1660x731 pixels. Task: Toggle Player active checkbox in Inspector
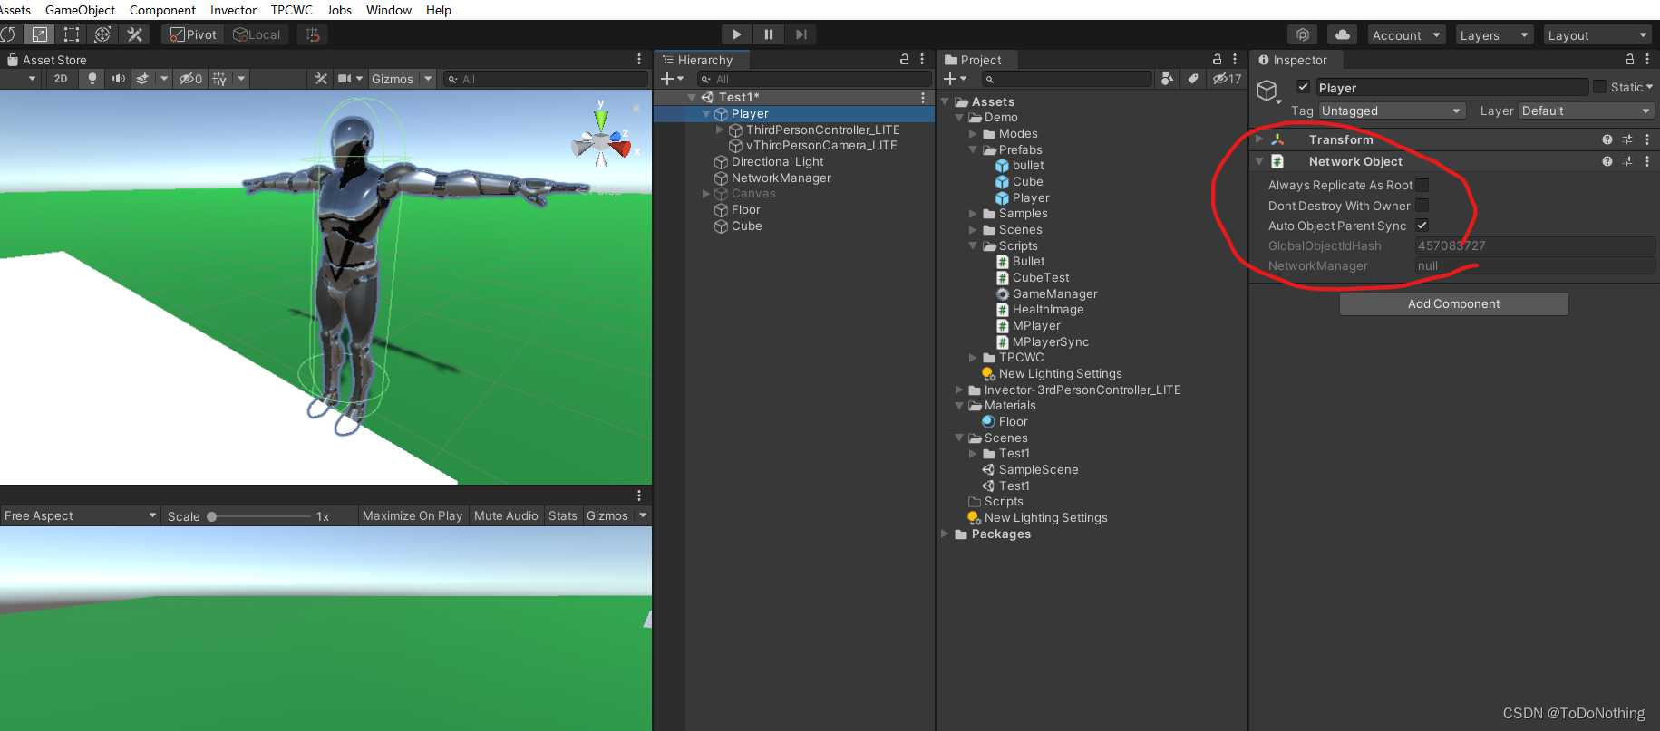[x=1303, y=87]
